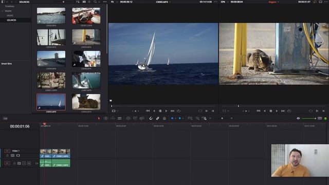Click the Overwrite Clip toolbar icon
The image size is (329, 185).
(135, 118)
